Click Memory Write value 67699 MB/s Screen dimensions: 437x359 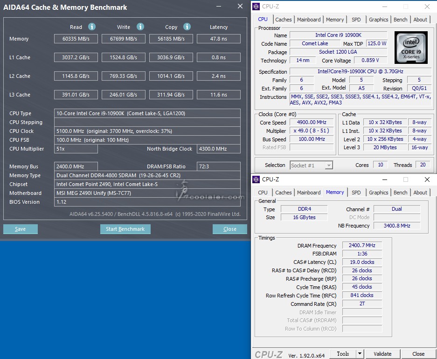pyautogui.click(x=124, y=39)
